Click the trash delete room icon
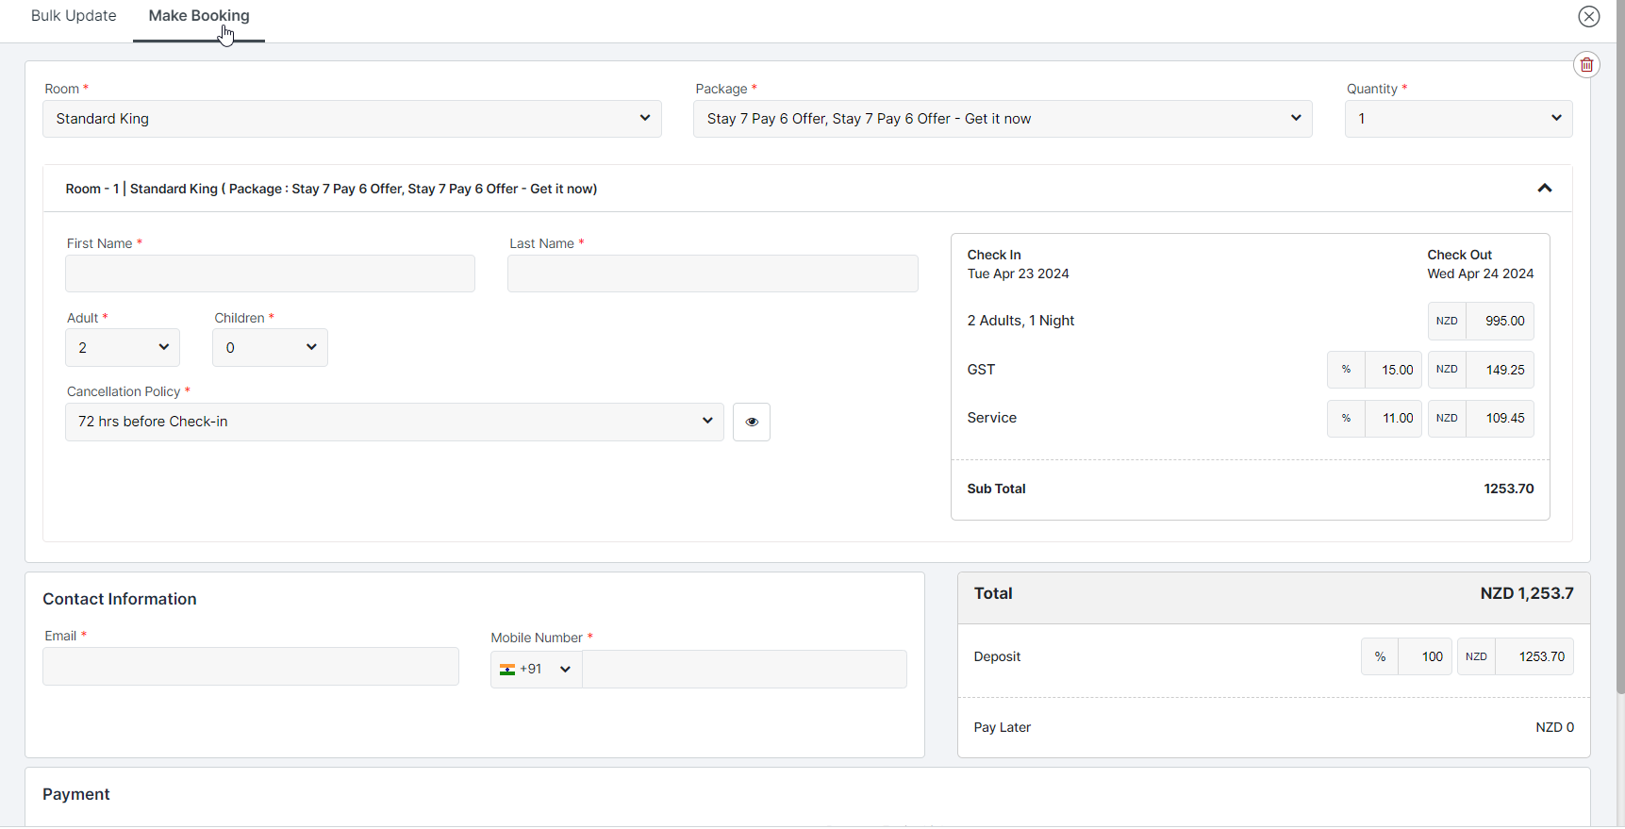This screenshot has width=1625, height=829. tap(1586, 65)
